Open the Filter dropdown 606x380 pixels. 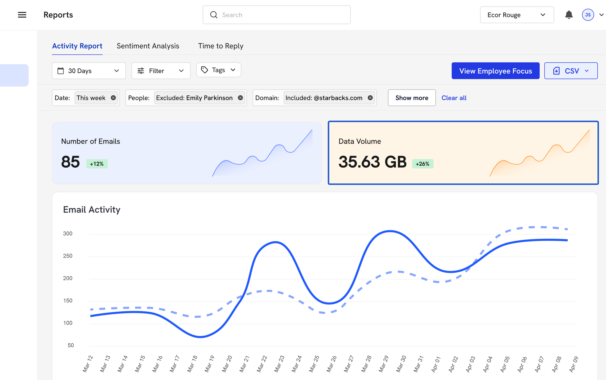[x=161, y=71]
